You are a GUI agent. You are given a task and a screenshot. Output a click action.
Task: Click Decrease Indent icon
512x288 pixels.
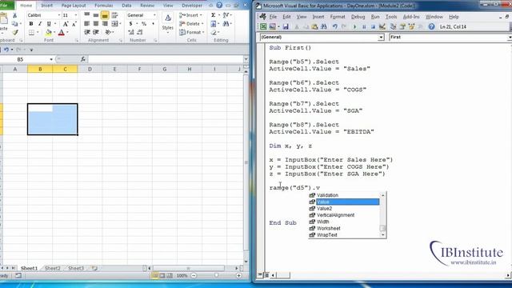87,32
